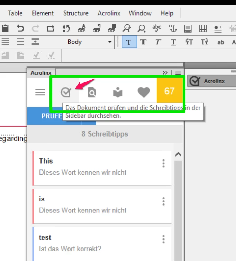This screenshot has height=261, width=236.
Task: Select the 'test' writing tip card
Action: (102, 244)
